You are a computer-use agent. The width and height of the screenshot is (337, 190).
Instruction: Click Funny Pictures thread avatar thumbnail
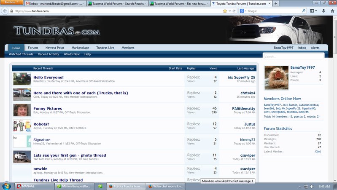(22, 110)
